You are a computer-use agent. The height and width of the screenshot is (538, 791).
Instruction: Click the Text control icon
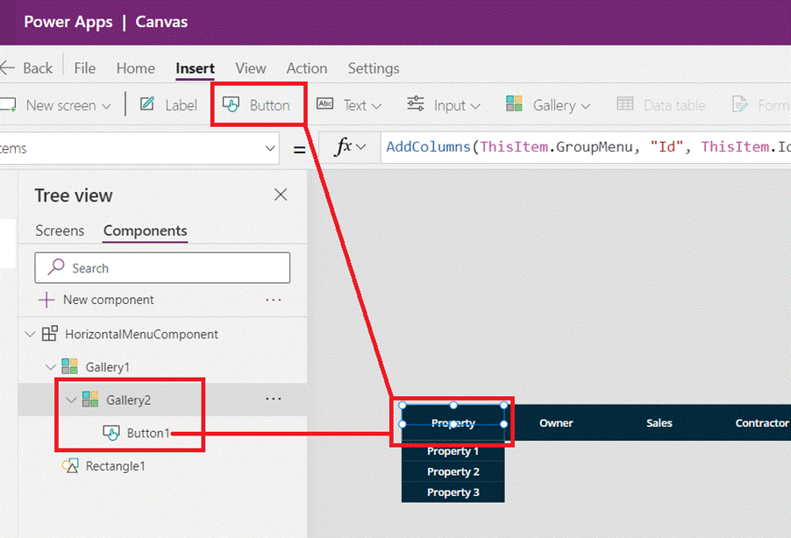324,104
